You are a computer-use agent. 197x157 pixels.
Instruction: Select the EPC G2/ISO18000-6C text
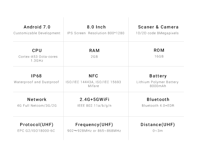tap(36, 131)
